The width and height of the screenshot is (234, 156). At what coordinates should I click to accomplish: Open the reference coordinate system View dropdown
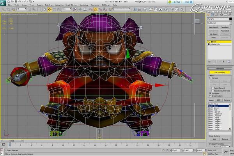coord(67,9)
